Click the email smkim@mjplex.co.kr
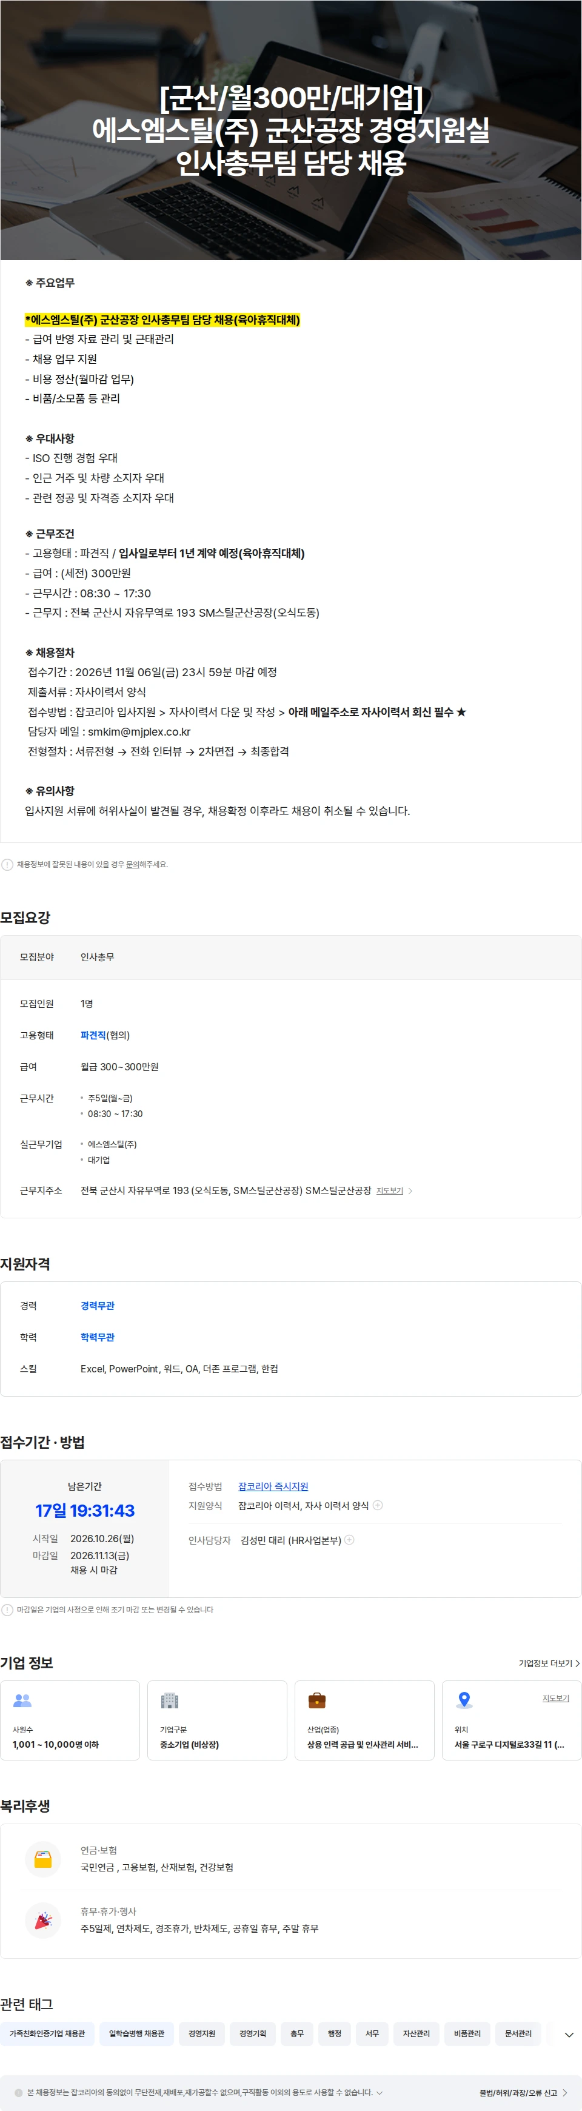The width and height of the screenshot is (582, 2111). click(139, 732)
